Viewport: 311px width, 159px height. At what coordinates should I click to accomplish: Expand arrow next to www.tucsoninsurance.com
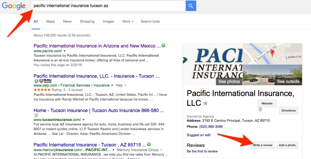84,120
